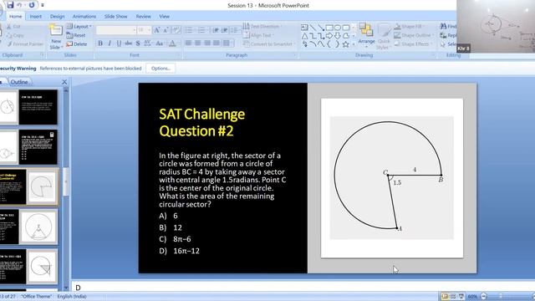Open the Review tab
Viewport: 535px width, 301px height.
point(143,17)
